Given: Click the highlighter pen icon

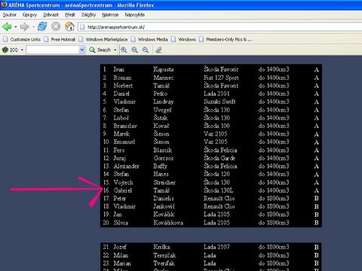Looking at the screenshot, I should (x=158, y=50).
